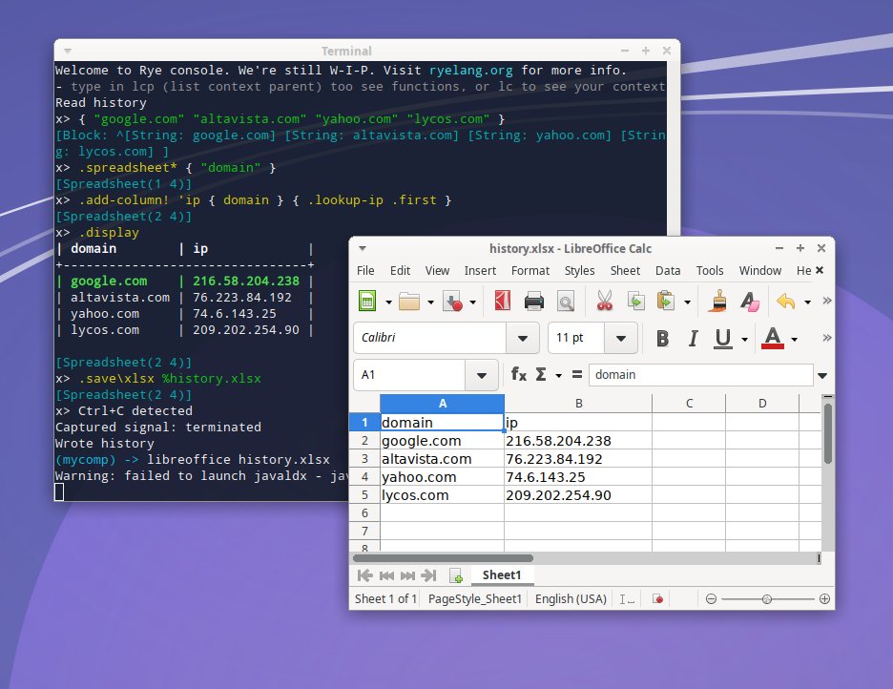Click ryelang.org link in Terminal
This screenshot has height=689, width=893.
pos(470,70)
